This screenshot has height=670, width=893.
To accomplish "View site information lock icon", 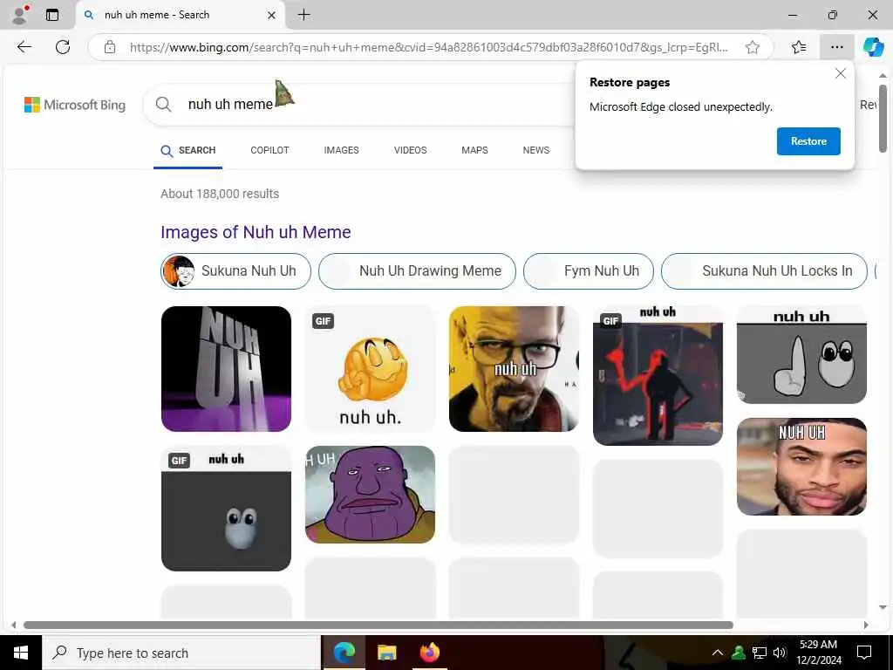I will click(x=110, y=47).
